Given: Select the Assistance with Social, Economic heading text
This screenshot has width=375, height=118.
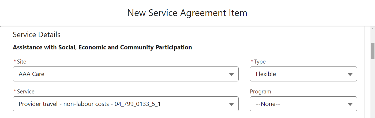Looking at the screenshot, I should (x=102, y=48).
